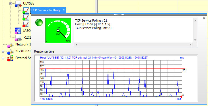The image size is (208, 106).
Task: Click the 'Time' axis label
Action: 178,99
